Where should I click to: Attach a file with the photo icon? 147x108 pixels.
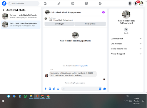[50, 89]
